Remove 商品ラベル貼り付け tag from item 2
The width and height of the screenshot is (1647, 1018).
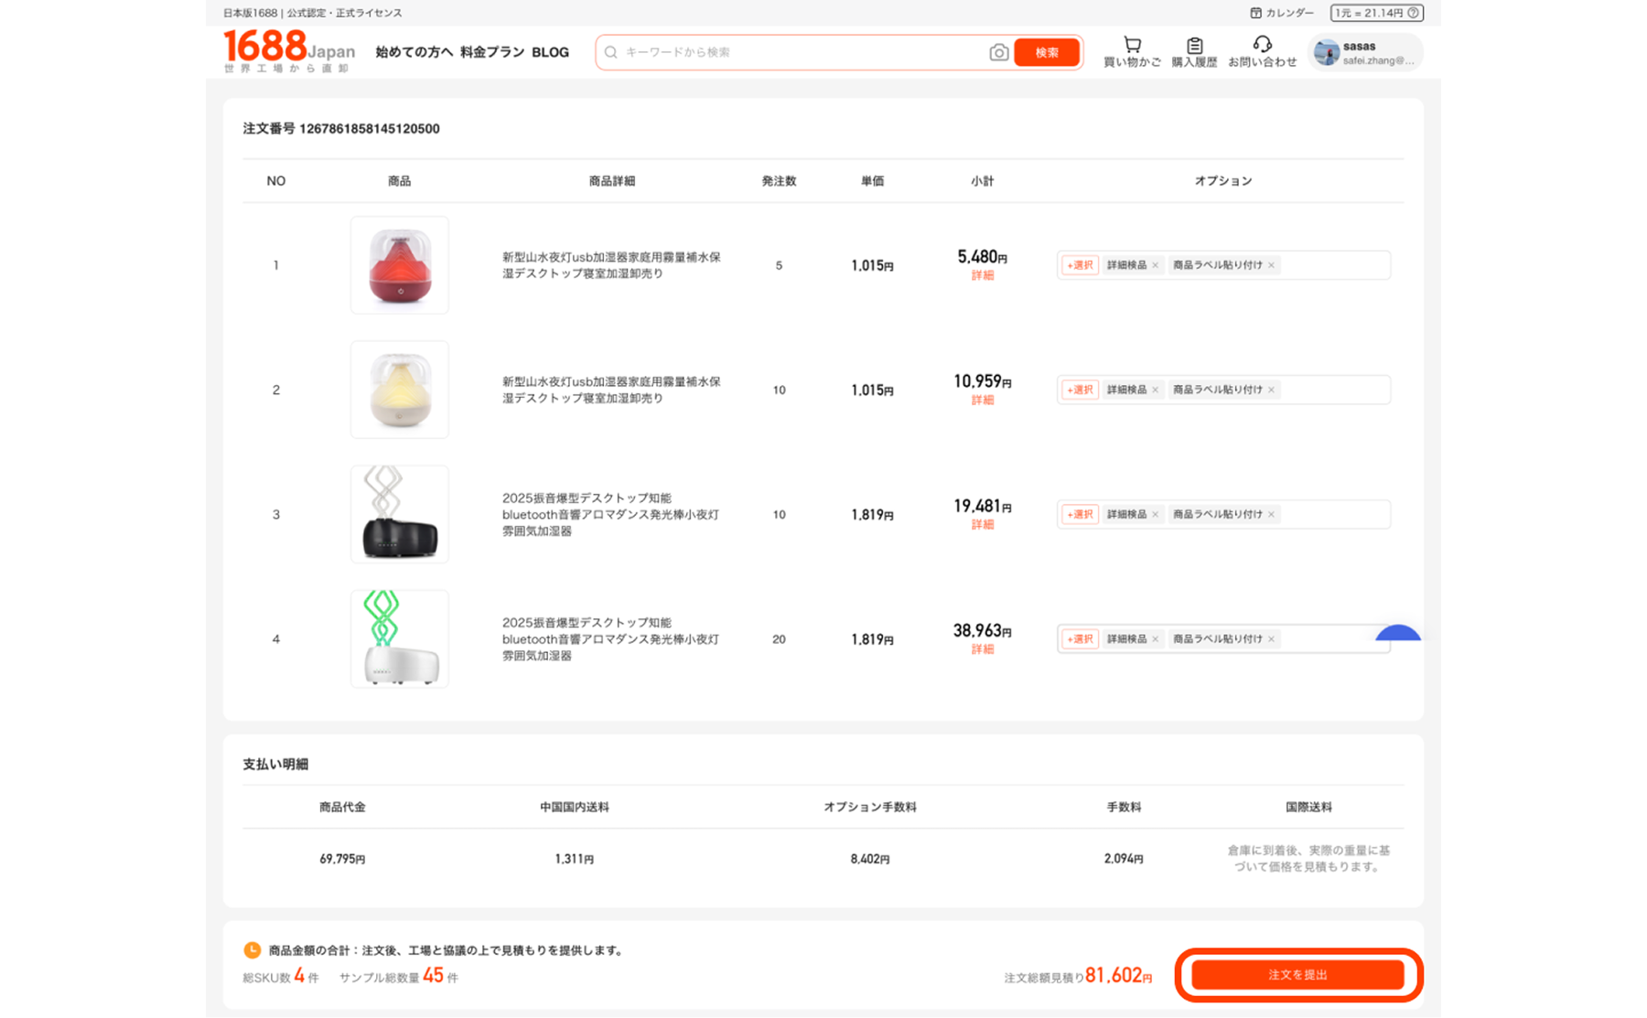[1271, 391]
